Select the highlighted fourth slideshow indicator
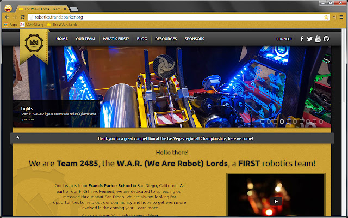 pos(282,122)
